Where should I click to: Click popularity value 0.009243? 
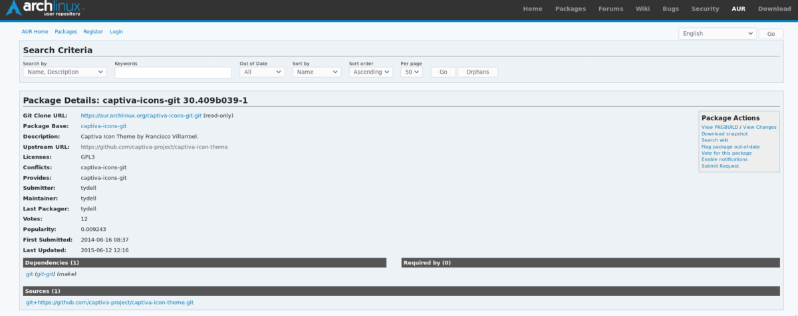[x=93, y=230]
